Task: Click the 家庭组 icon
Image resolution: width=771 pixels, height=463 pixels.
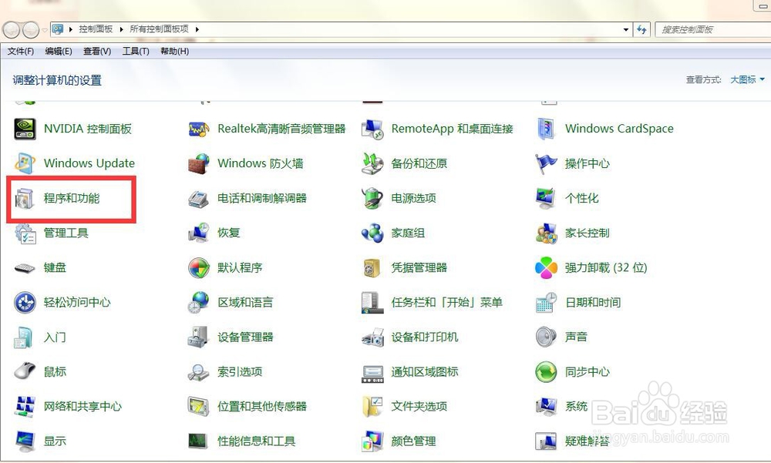Action: (x=372, y=233)
